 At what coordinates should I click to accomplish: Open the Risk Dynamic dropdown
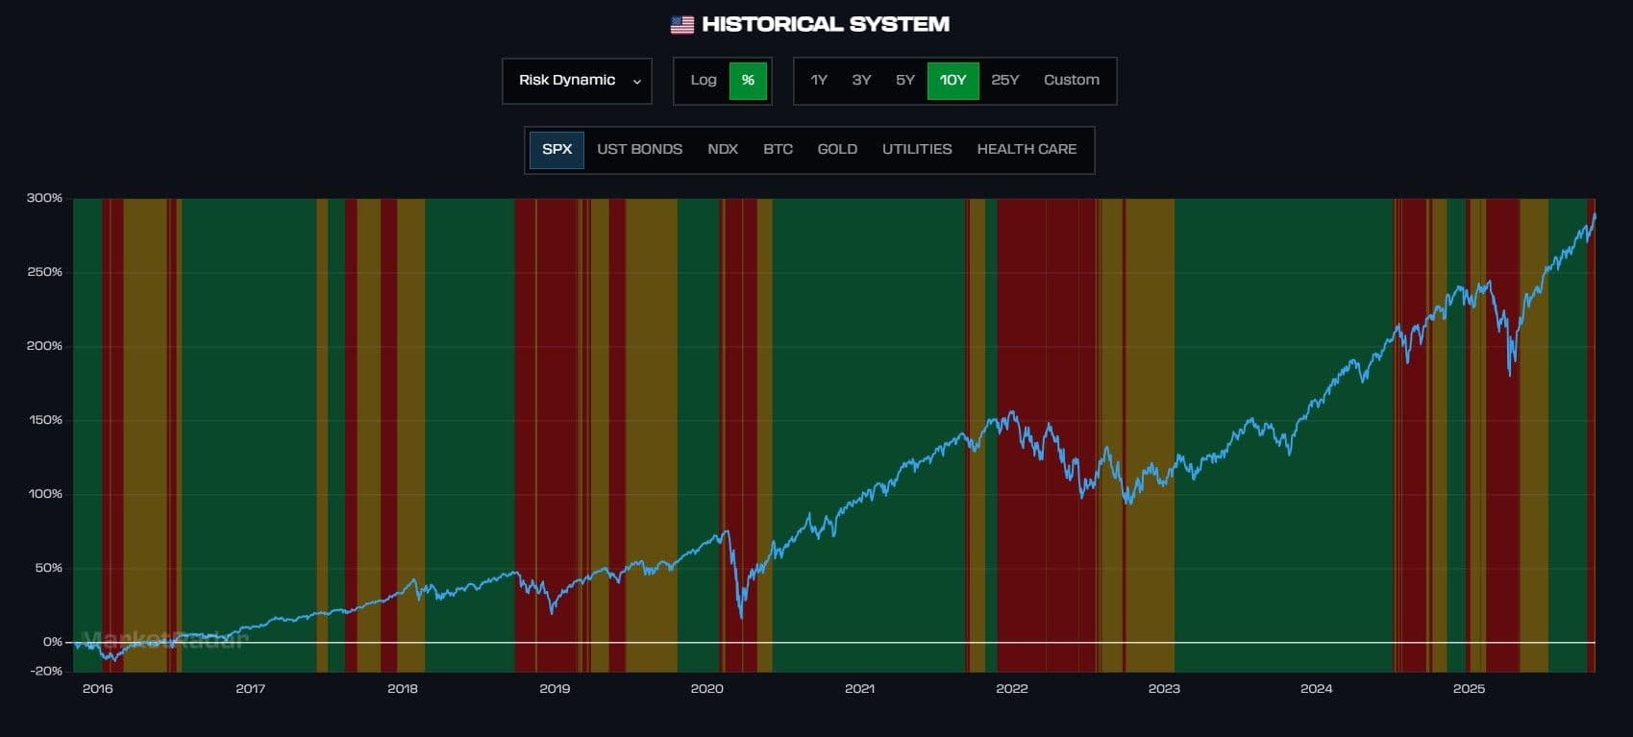pos(577,81)
